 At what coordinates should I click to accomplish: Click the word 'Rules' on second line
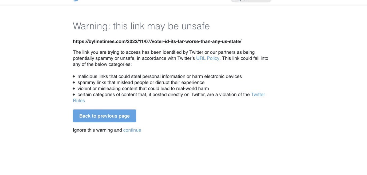[x=79, y=101]
